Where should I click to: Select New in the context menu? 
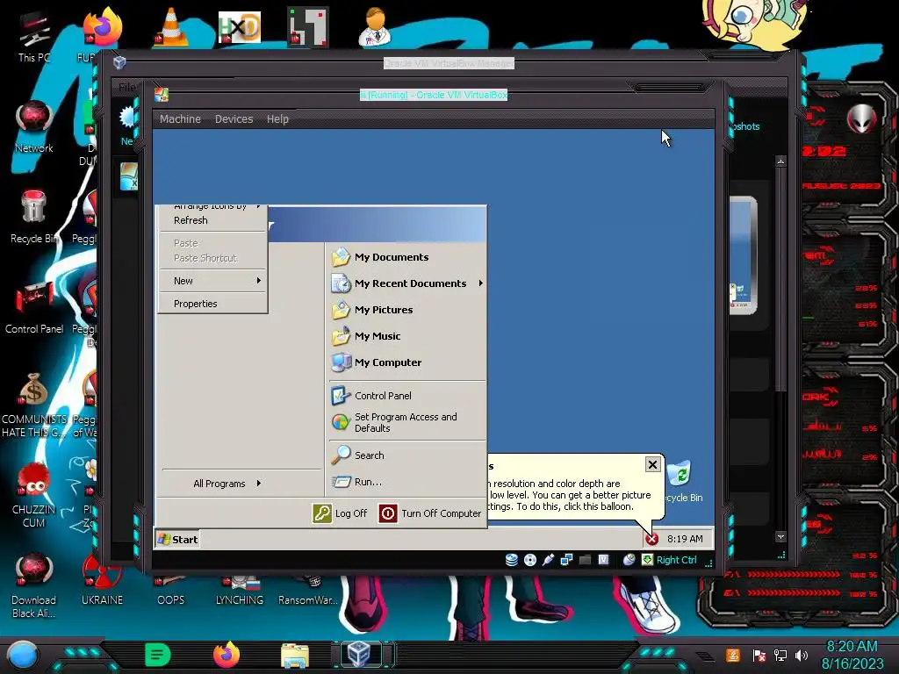[212, 281]
